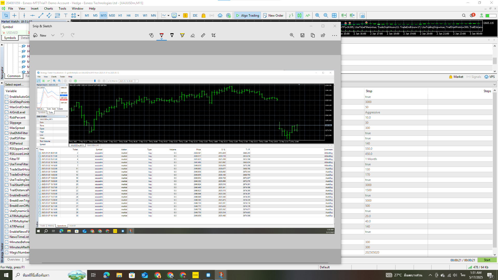Screen dimensions: 498x280
Task: Create a New snip
Action: click(x=40, y=35)
